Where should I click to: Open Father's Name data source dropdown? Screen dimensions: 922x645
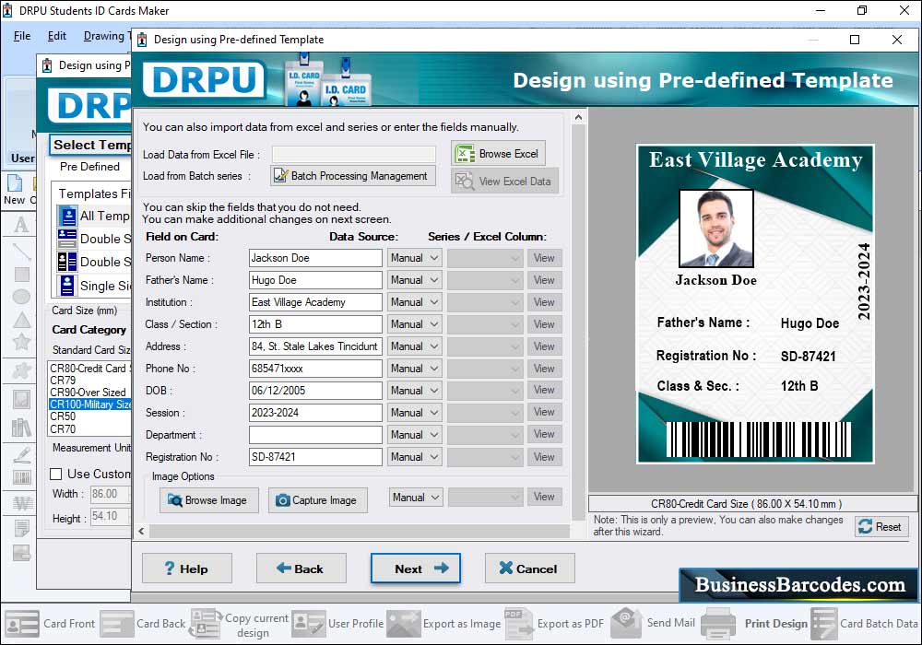[x=415, y=280]
